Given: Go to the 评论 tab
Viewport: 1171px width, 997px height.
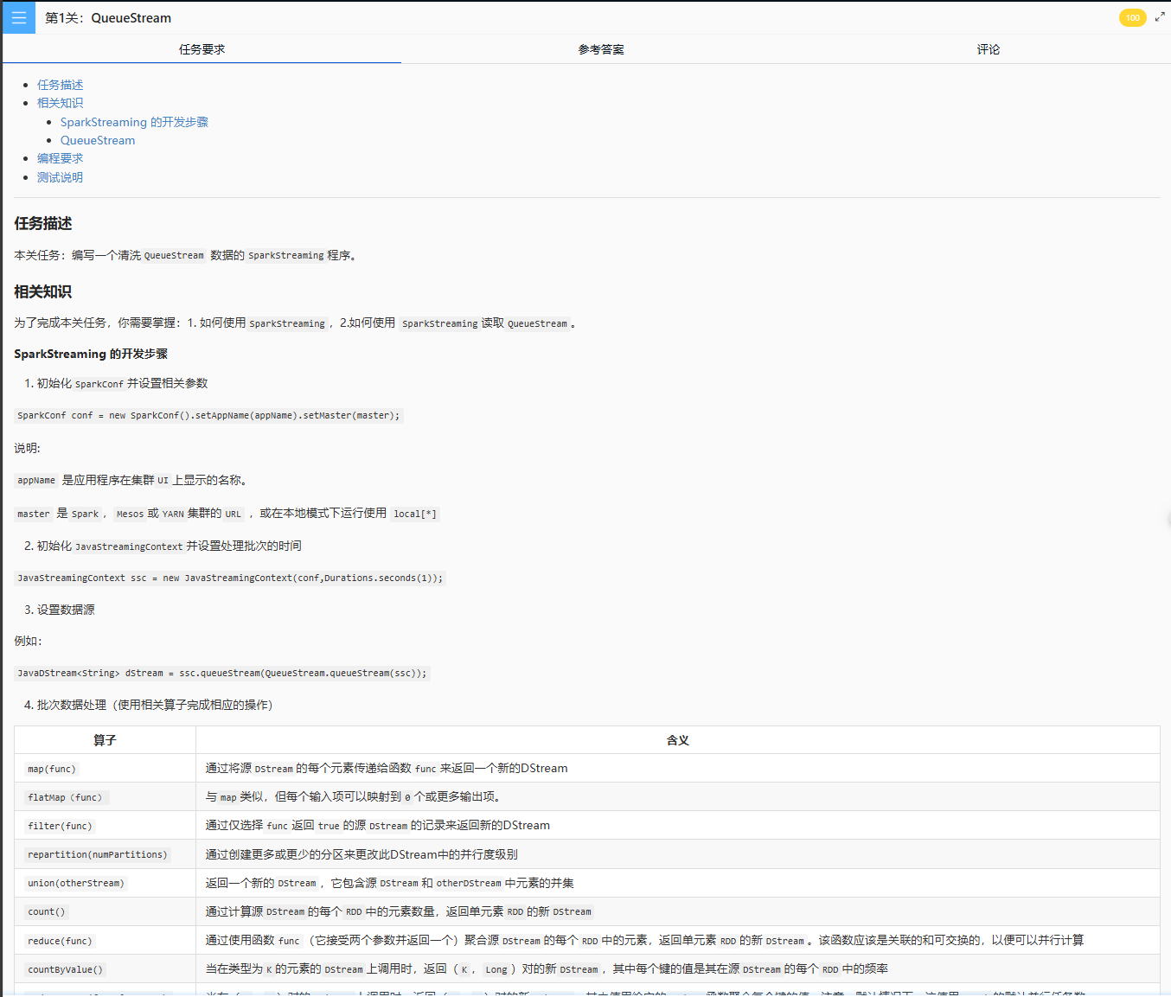Looking at the screenshot, I should [x=988, y=49].
